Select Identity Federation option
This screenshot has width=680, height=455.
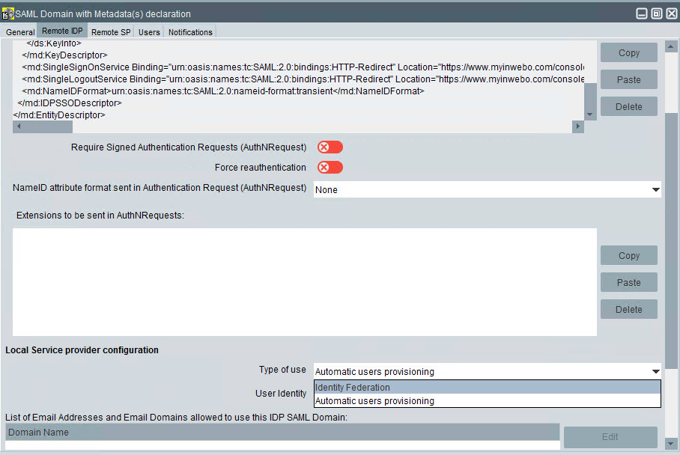click(x=487, y=388)
